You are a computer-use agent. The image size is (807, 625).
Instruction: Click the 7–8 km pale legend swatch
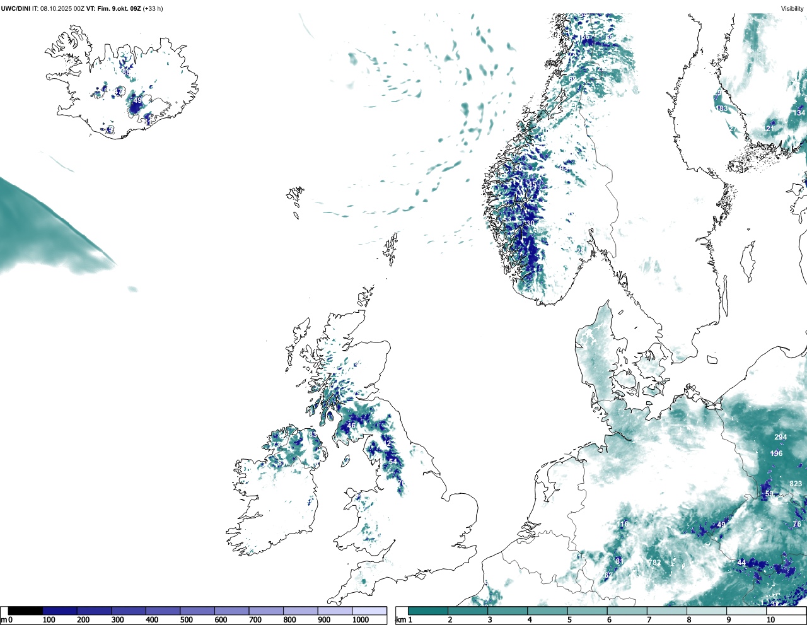point(667,611)
